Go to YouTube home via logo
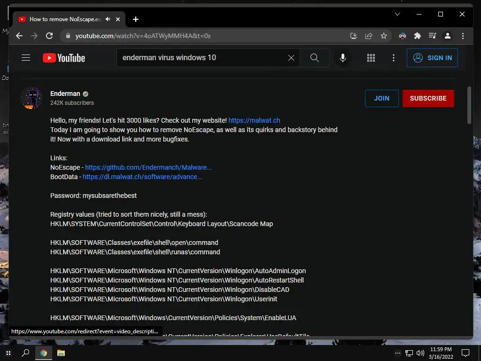The image size is (481, 361). (64, 58)
